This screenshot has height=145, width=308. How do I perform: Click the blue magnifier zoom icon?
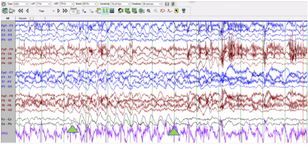pos(149,11)
